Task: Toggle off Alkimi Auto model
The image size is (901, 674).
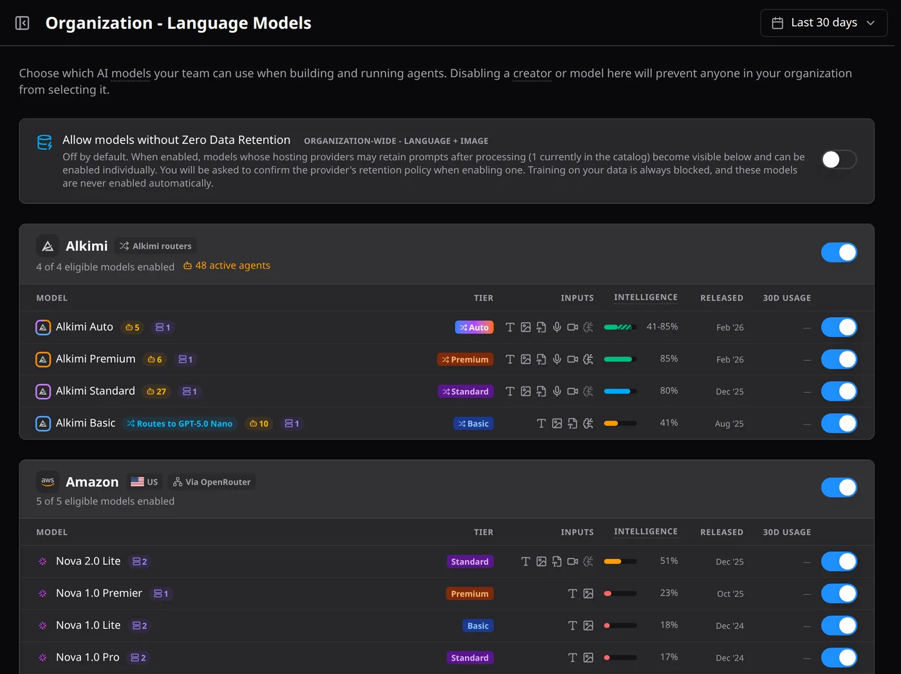Action: [x=839, y=327]
